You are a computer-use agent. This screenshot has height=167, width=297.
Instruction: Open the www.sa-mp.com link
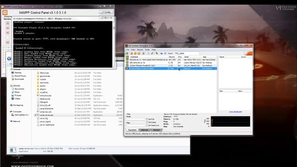[x=235, y=112]
